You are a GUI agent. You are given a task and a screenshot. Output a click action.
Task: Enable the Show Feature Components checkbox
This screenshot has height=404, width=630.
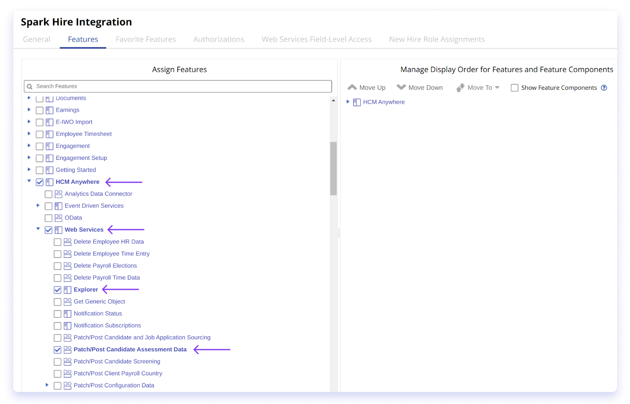(x=514, y=88)
